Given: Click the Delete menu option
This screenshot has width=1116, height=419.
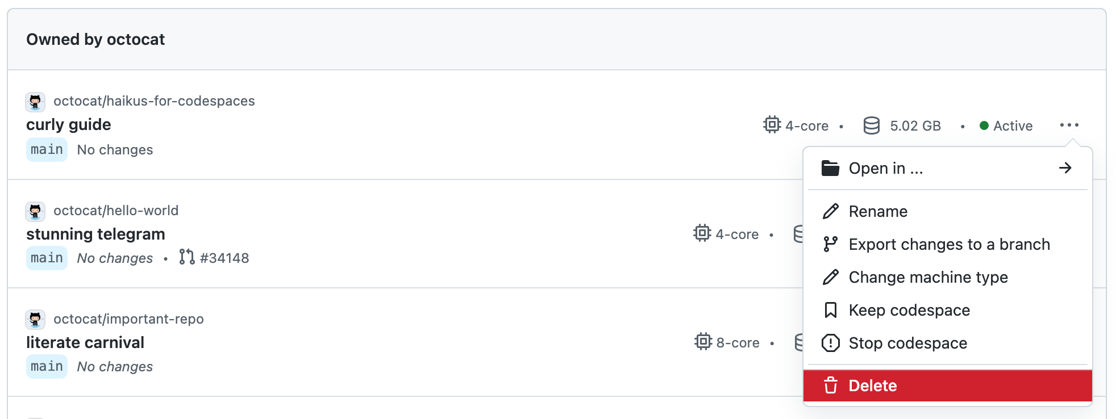Looking at the screenshot, I should pyautogui.click(x=873, y=386).
